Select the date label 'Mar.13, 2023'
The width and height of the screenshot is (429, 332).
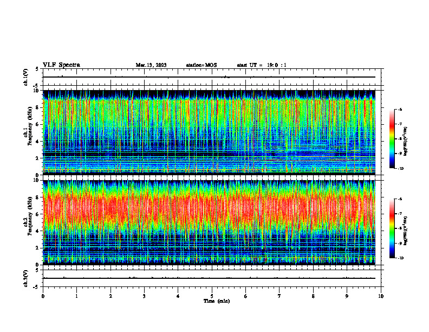tap(151, 65)
